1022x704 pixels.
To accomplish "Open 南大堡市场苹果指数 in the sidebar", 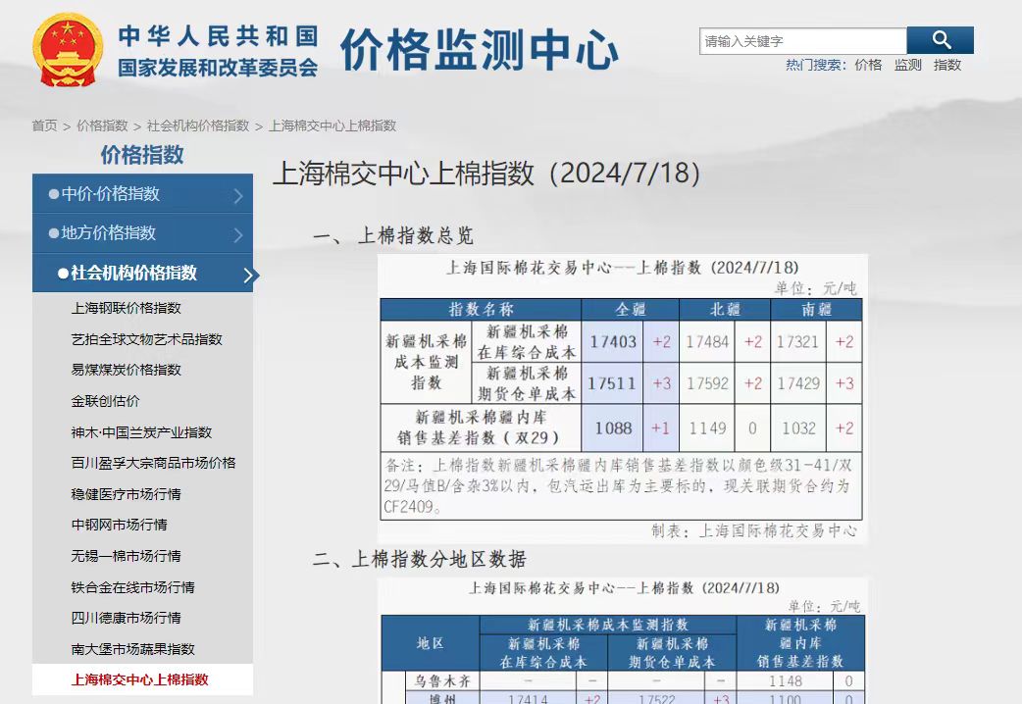I will (x=132, y=649).
